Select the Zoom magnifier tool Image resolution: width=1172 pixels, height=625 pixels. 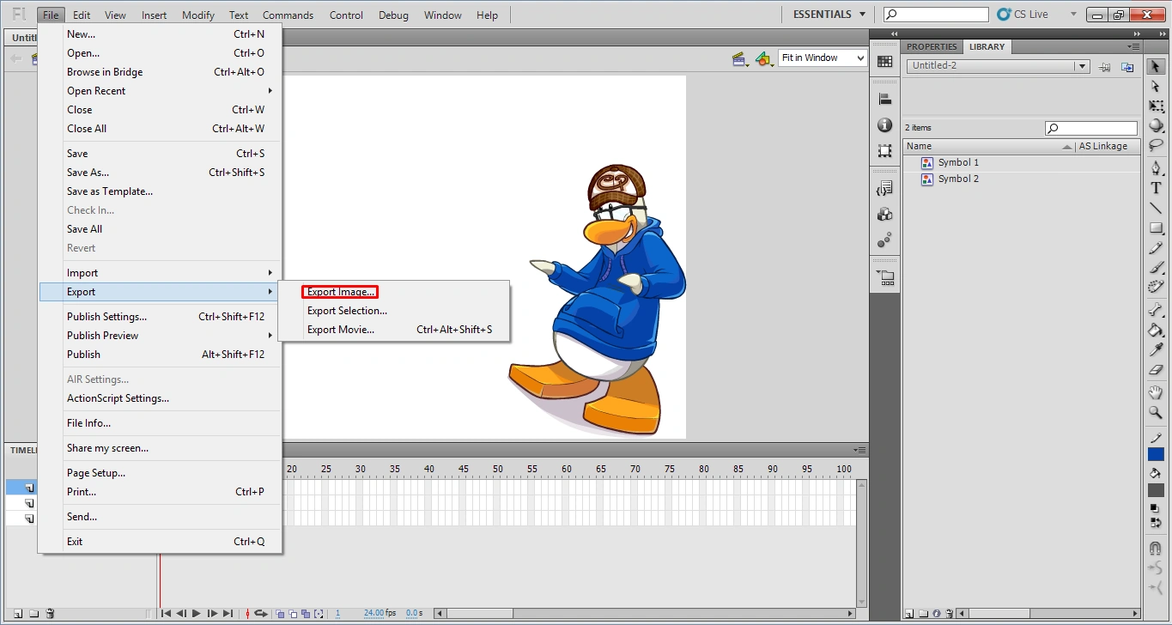(1156, 413)
